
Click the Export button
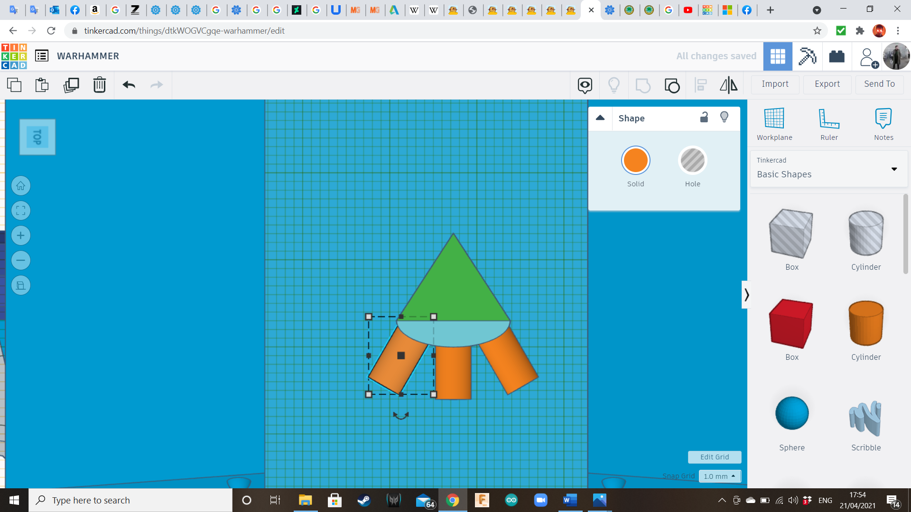point(827,84)
